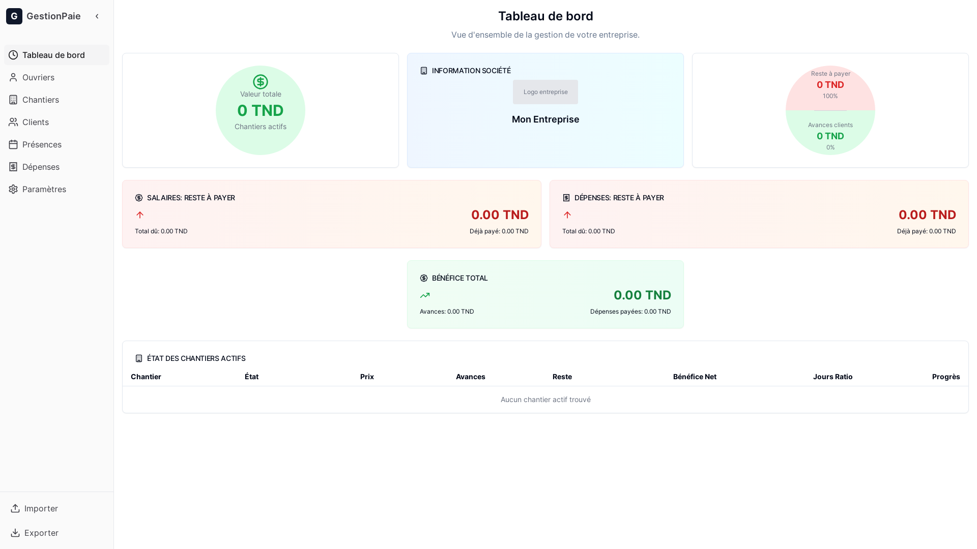Click the Reste column header

click(x=562, y=377)
